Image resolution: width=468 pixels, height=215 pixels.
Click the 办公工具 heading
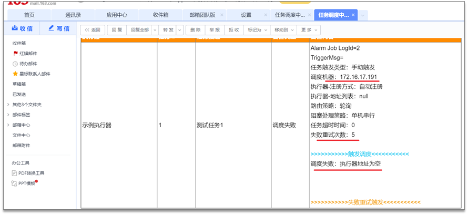click(x=21, y=163)
